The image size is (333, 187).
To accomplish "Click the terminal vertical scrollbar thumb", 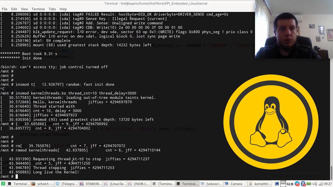I will pos(331,173).
